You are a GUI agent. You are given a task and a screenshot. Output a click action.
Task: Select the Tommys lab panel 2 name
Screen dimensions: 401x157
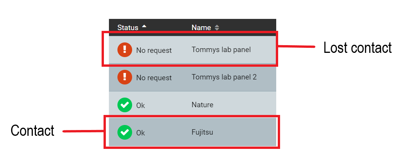(224, 77)
